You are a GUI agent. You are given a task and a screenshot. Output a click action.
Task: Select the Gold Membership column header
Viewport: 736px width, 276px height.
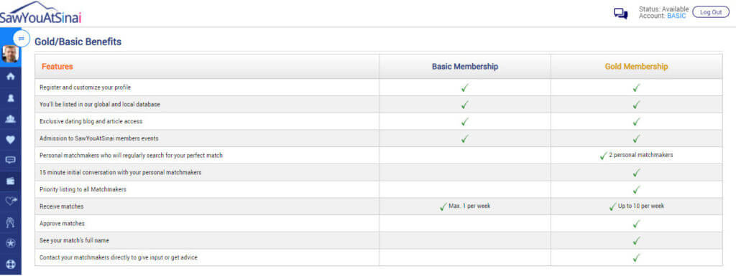[x=636, y=67]
